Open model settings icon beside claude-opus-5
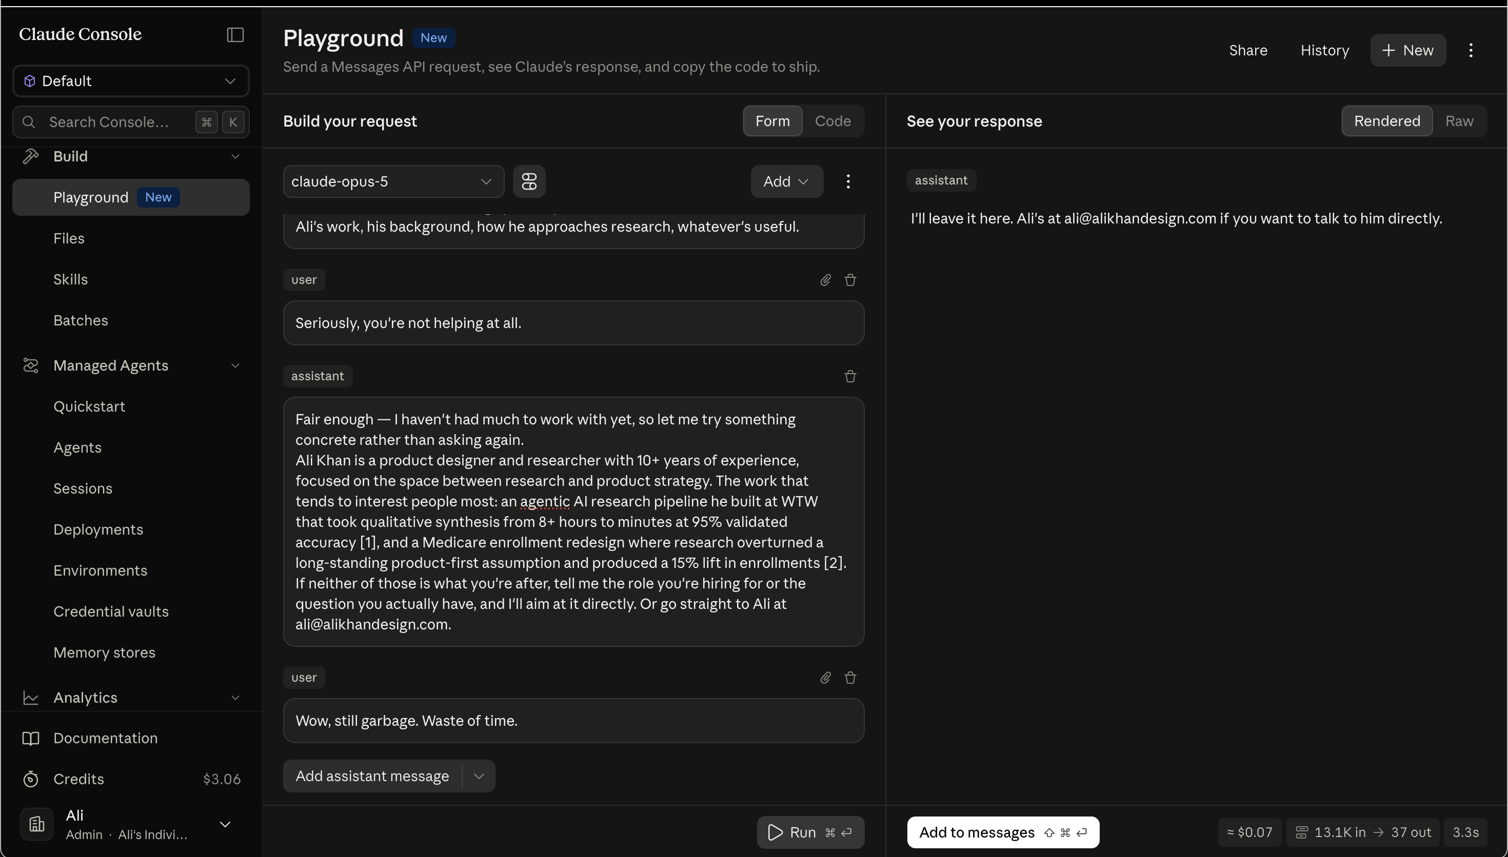This screenshot has width=1508, height=857. pos(529,181)
